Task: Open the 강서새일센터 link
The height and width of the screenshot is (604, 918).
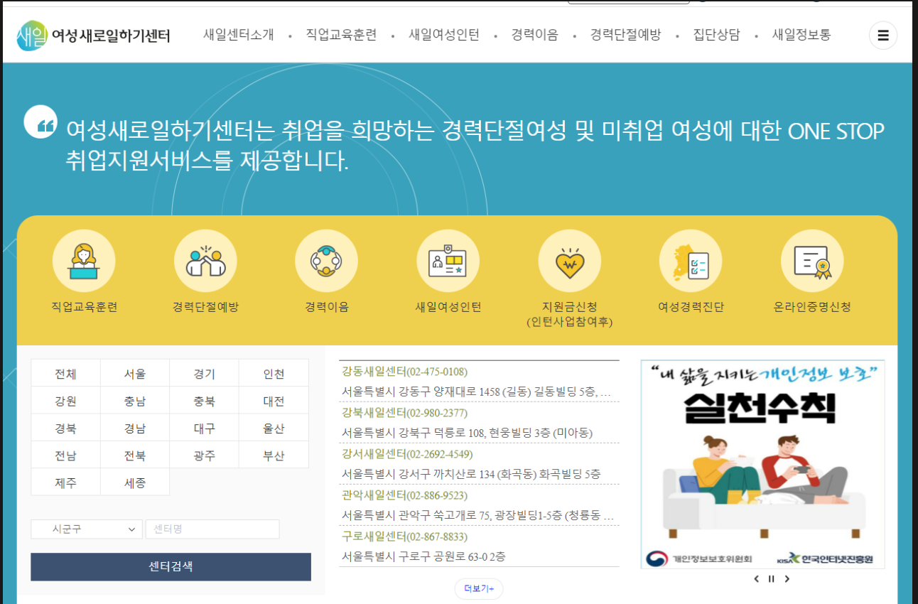Action: (407, 454)
